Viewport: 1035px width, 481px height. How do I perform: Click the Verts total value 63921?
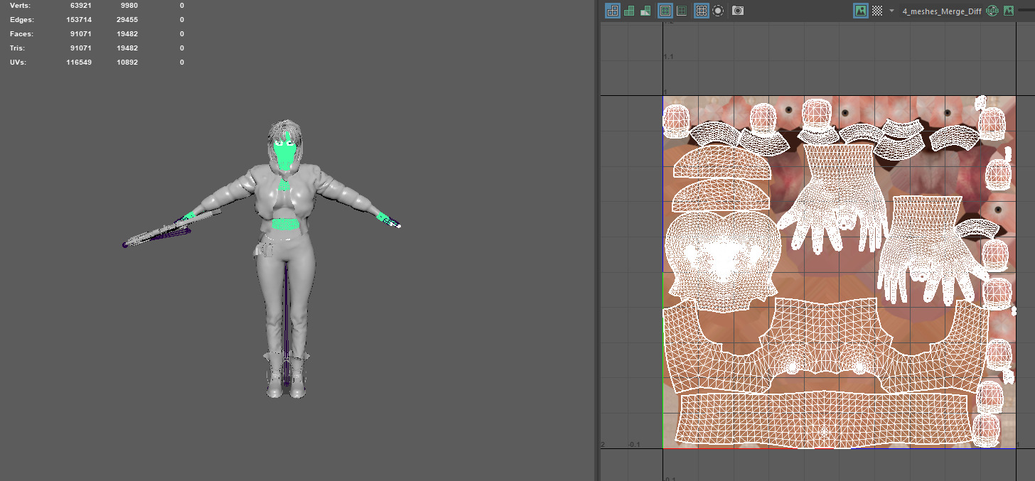(x=80, y=6)
